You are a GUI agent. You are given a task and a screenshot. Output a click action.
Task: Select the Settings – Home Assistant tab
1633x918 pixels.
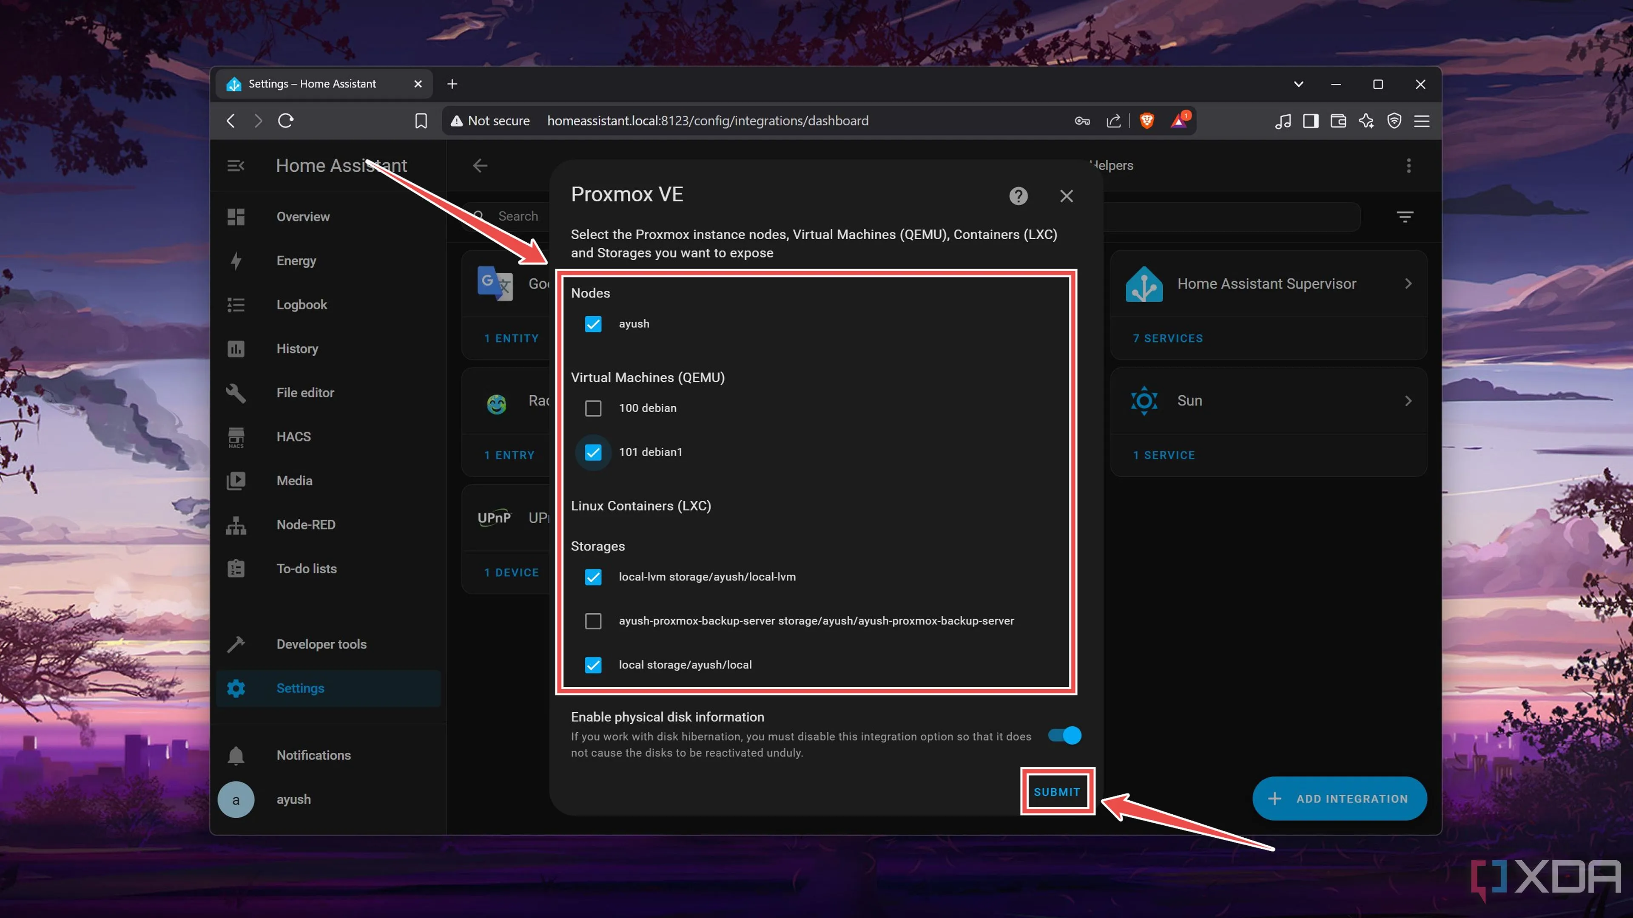[x=324, y=84]
